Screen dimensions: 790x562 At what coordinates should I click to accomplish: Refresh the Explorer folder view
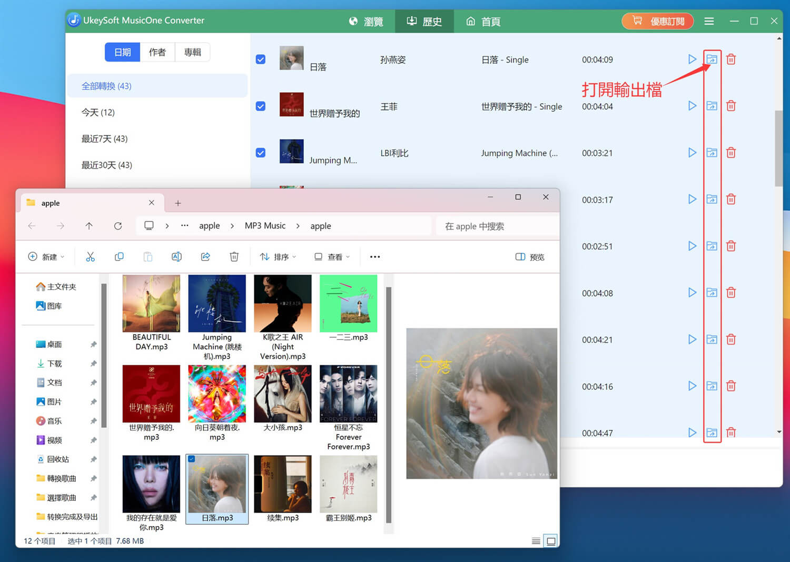pyautogui.click(x=118, y=226)
